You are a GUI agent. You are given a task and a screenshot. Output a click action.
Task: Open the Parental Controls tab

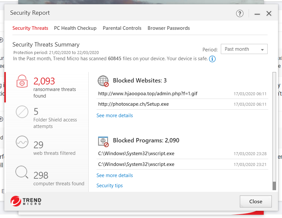point(122,28)
